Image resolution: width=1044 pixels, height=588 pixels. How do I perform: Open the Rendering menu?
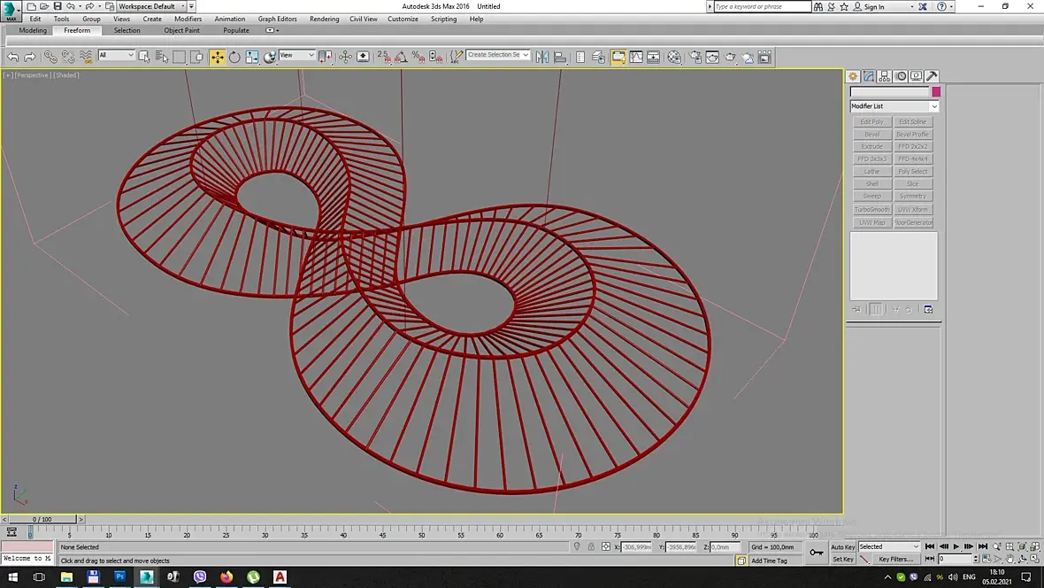(x=324, y=19)
